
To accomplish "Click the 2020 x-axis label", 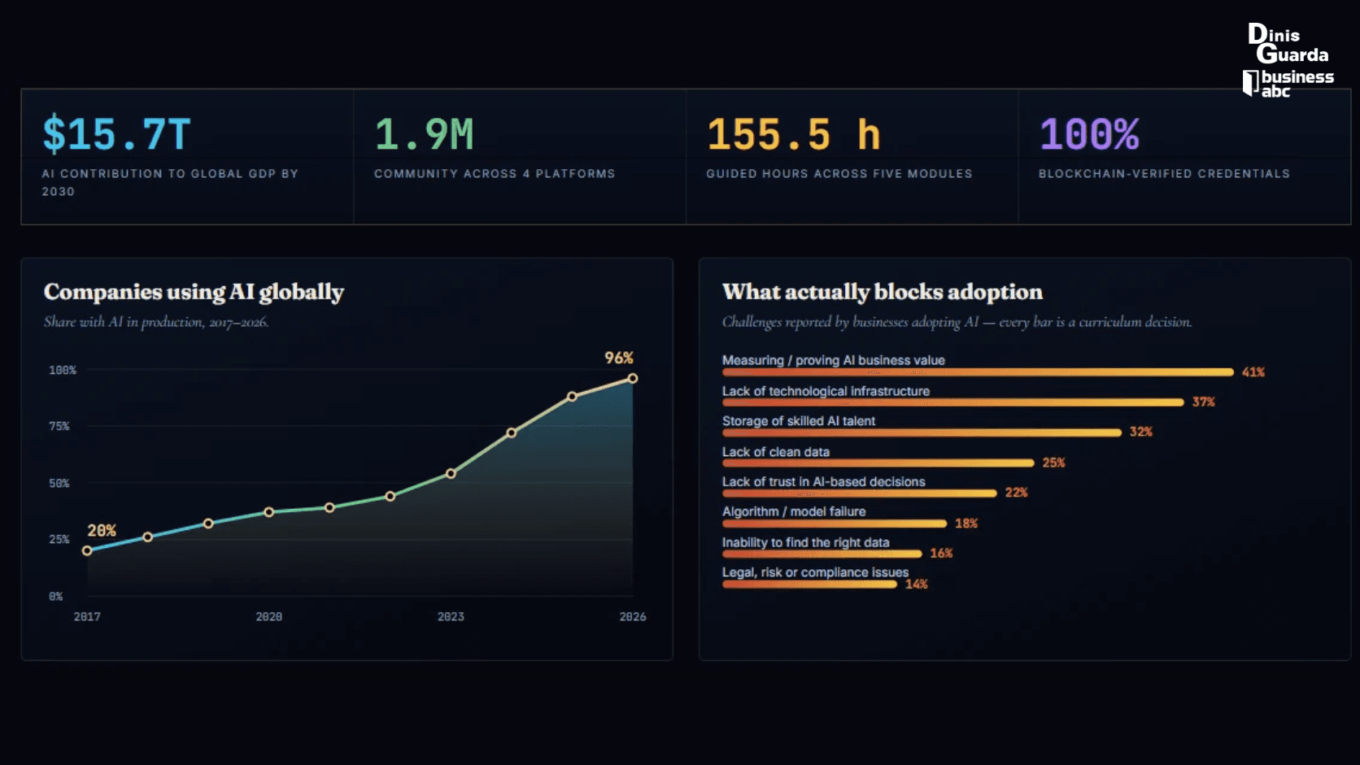I will point(269,617).
